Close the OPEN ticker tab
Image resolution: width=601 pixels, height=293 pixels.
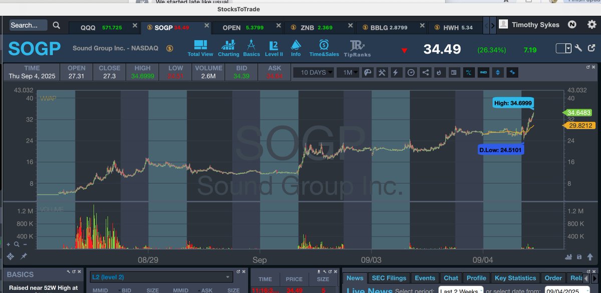[278, 25]
